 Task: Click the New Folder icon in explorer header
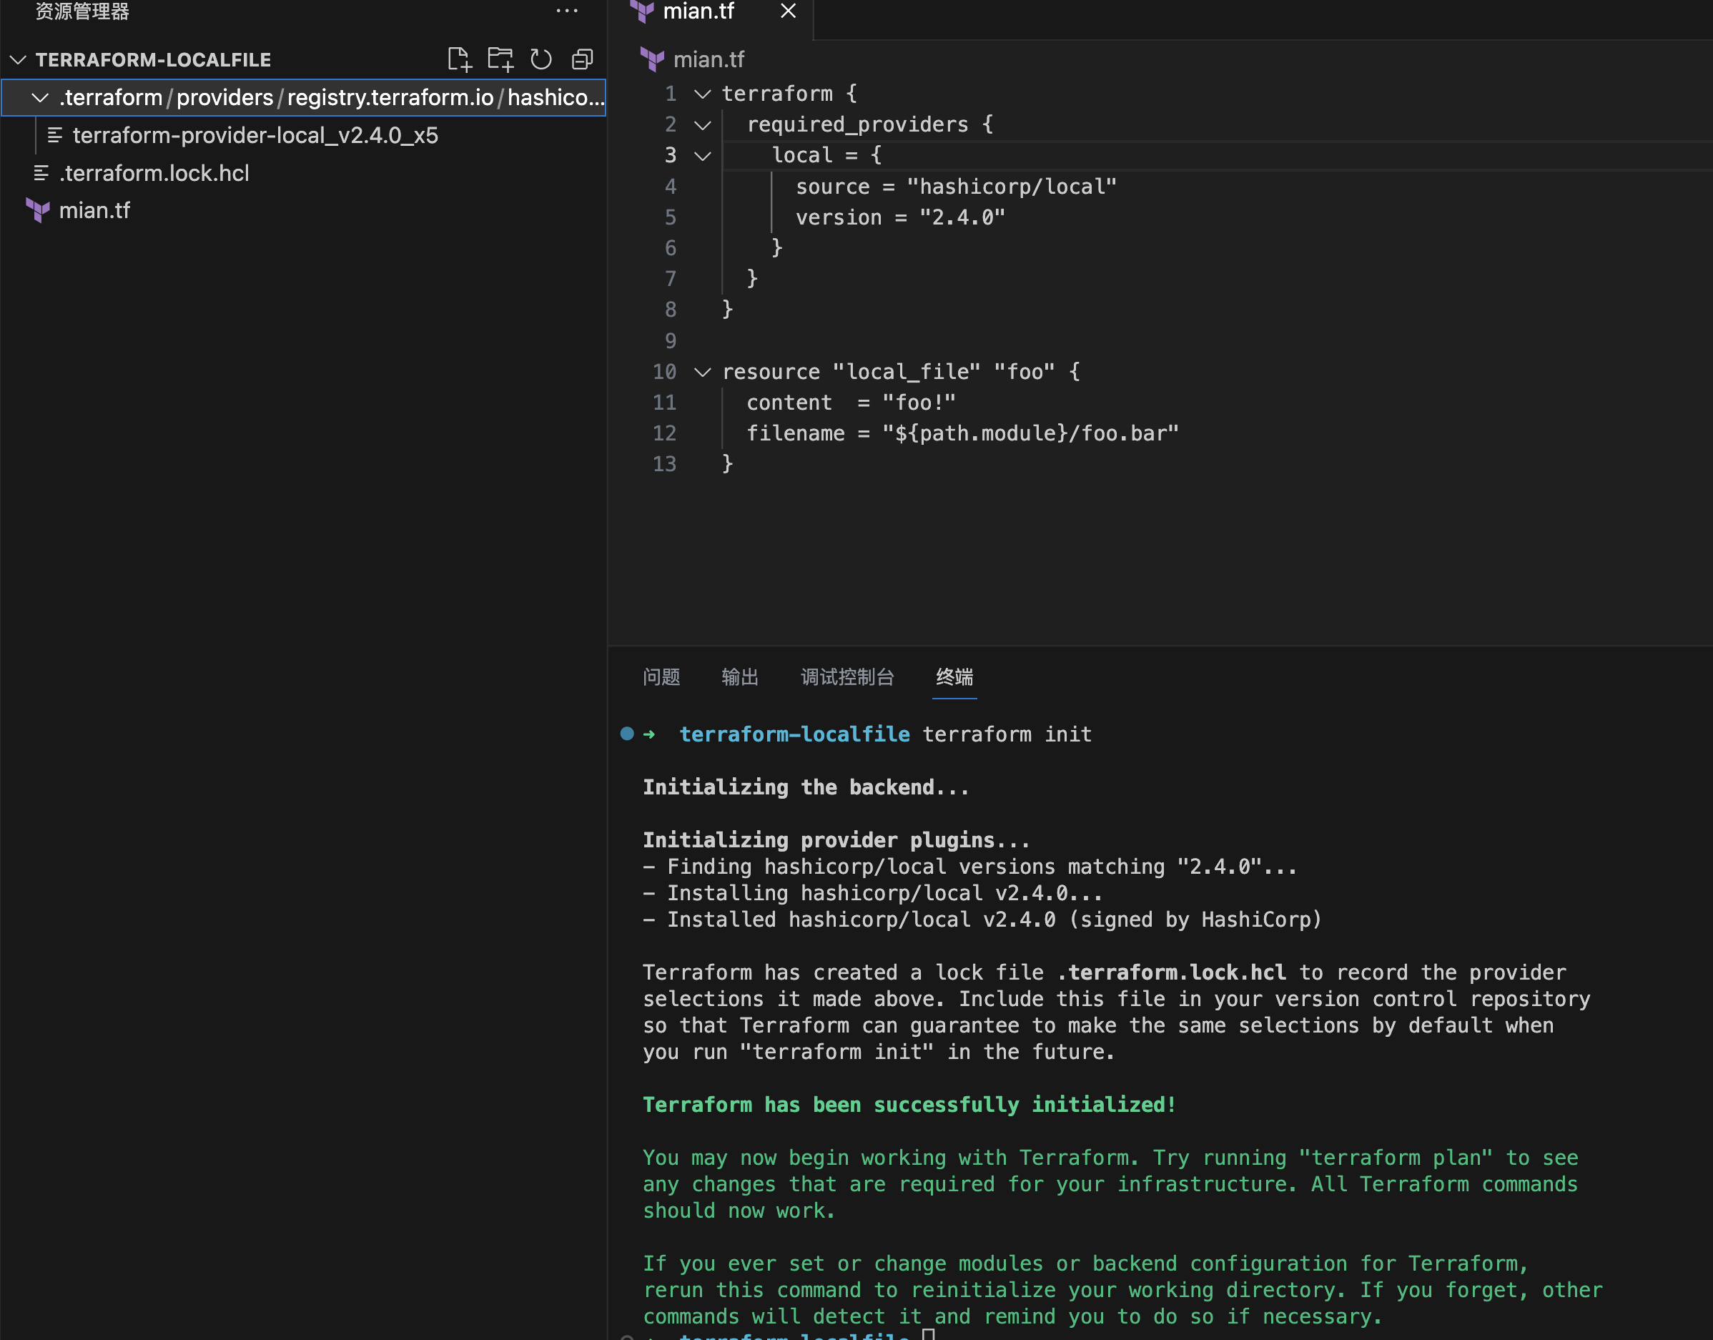[x=500, y=59]
